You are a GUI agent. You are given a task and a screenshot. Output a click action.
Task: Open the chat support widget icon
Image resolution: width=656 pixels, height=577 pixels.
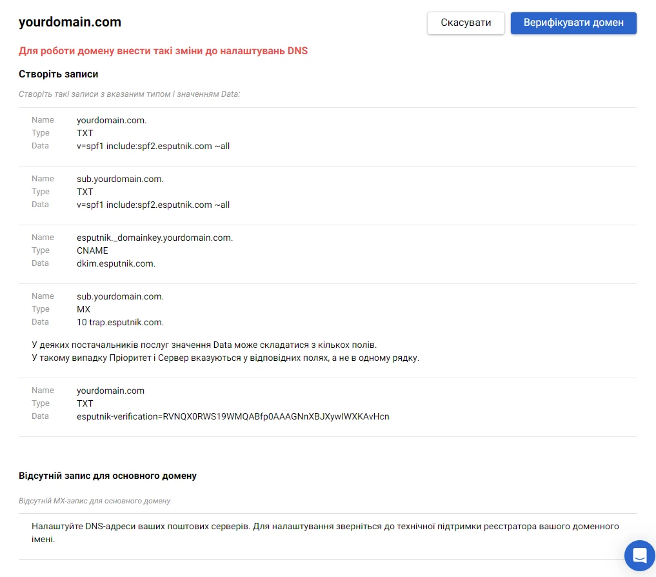click(x=639, y=556)
